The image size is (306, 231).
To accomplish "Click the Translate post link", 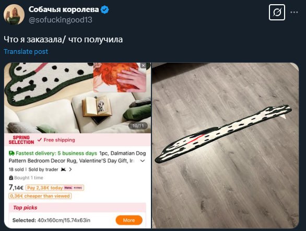I will pos(26,52).
